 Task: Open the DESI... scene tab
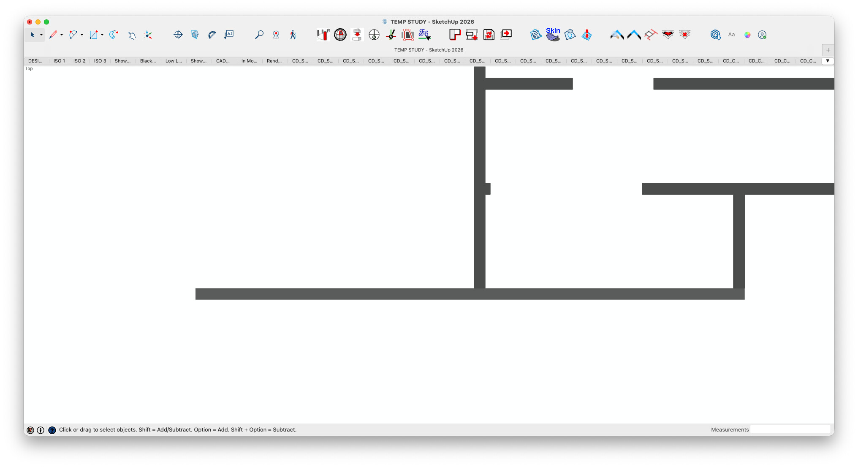click(x=35, y=61)
